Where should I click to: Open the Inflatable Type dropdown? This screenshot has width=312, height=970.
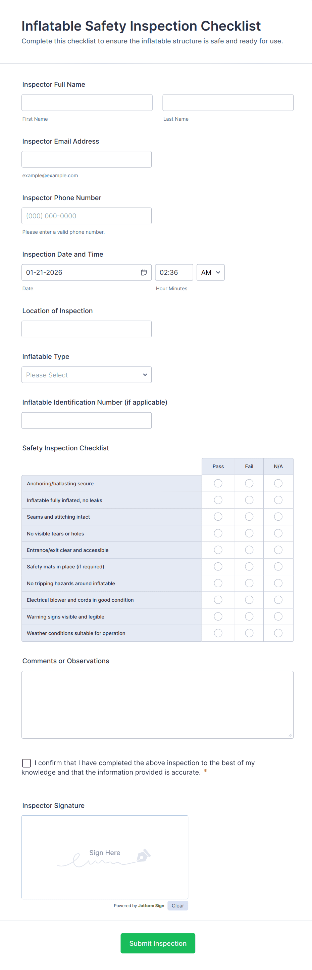[x=86, y=375]
